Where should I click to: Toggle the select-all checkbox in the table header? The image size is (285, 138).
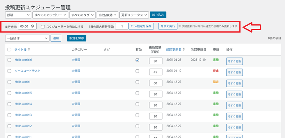pos(9,49)
